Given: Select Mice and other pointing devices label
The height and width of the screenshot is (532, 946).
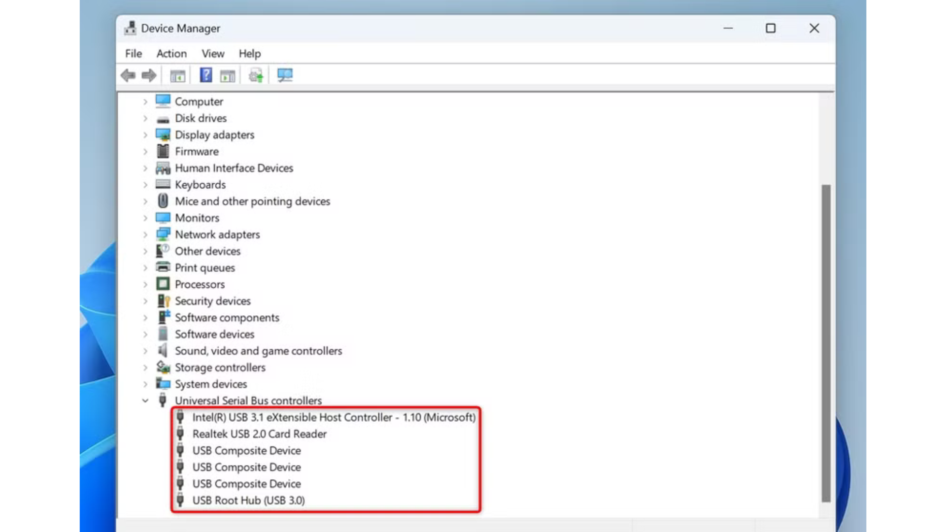Looking at the screenshot, I should pyautogui.click(x=252, y=201).
